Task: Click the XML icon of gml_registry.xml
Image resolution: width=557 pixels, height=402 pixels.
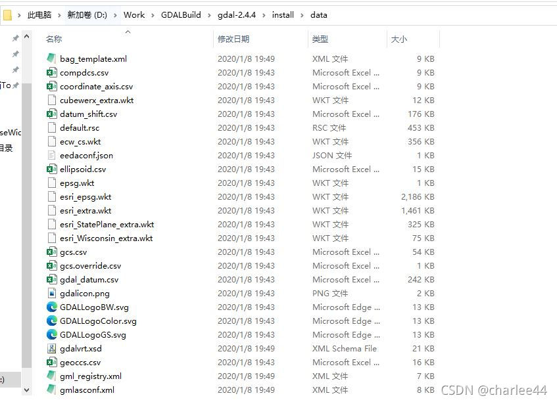Action: coord(51,376)
